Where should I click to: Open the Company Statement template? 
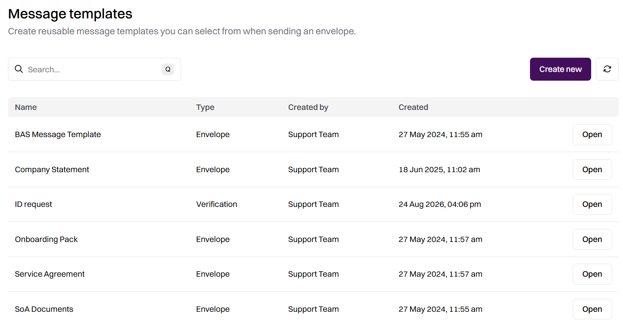tap(592, 170)
